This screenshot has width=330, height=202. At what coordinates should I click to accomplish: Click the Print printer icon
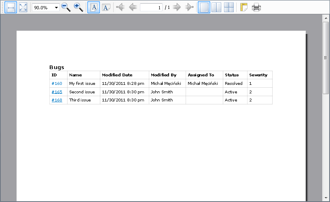coord(256,7)
